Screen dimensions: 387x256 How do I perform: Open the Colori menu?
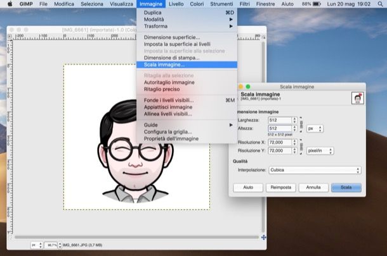pos(197,4)
